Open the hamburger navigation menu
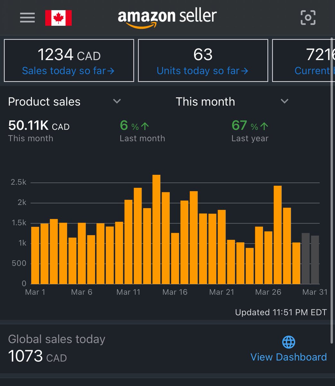Image resolution: width=335 pixels, height=386 pixels. point(27,18)
